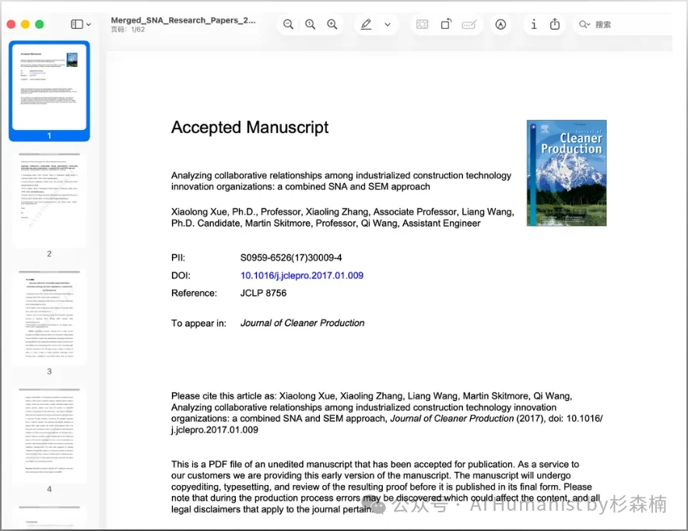Expand the sidebar view options chevron
Screen dimensions: 688x531
coord(89,25)
